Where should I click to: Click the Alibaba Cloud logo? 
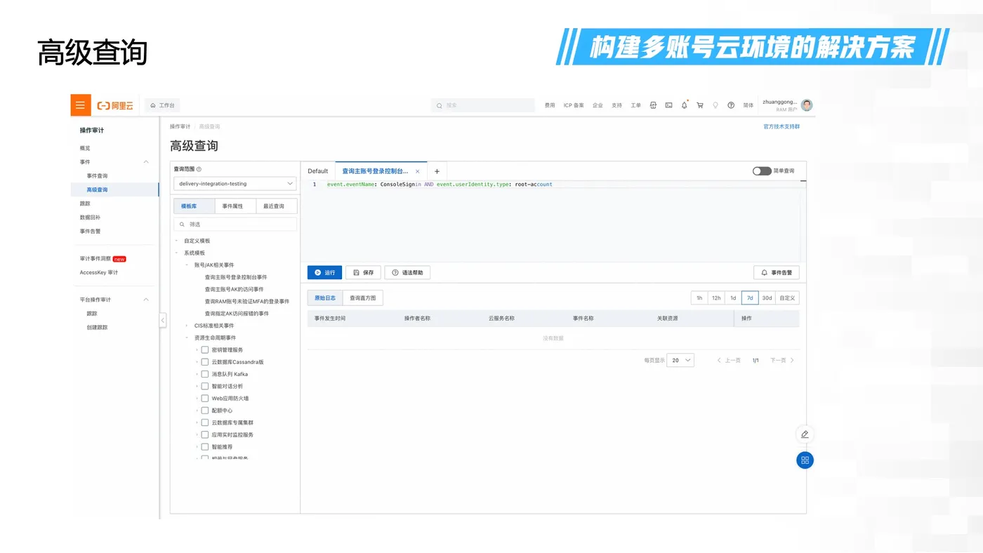115,105
